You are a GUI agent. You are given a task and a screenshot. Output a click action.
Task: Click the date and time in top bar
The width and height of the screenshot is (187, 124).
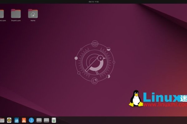click(93, 2)
